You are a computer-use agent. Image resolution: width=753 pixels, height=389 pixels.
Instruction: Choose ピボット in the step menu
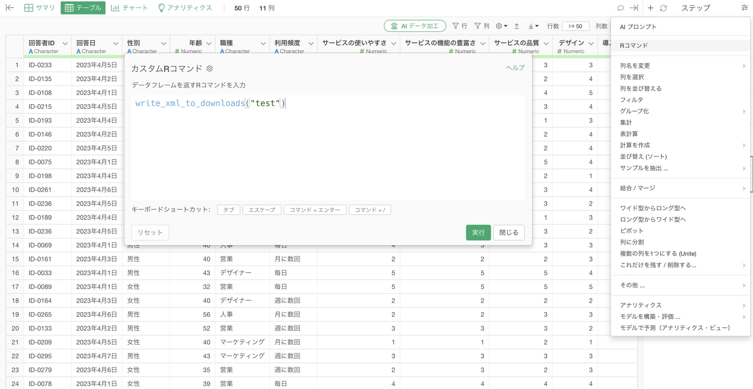pyautogui.click(x=631, y=231)
